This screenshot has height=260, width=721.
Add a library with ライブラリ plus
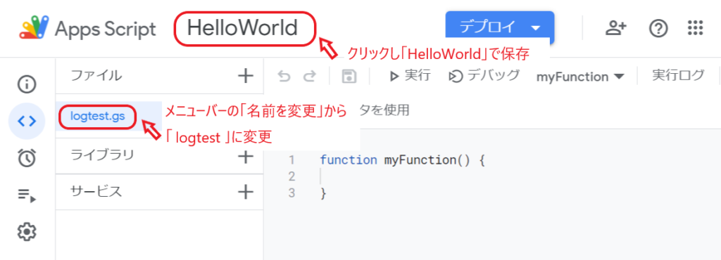(246, 157)
